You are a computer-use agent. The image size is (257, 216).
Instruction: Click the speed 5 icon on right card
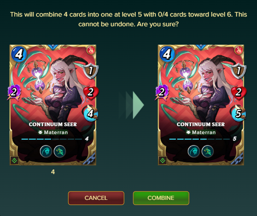(x=238, y=113)
